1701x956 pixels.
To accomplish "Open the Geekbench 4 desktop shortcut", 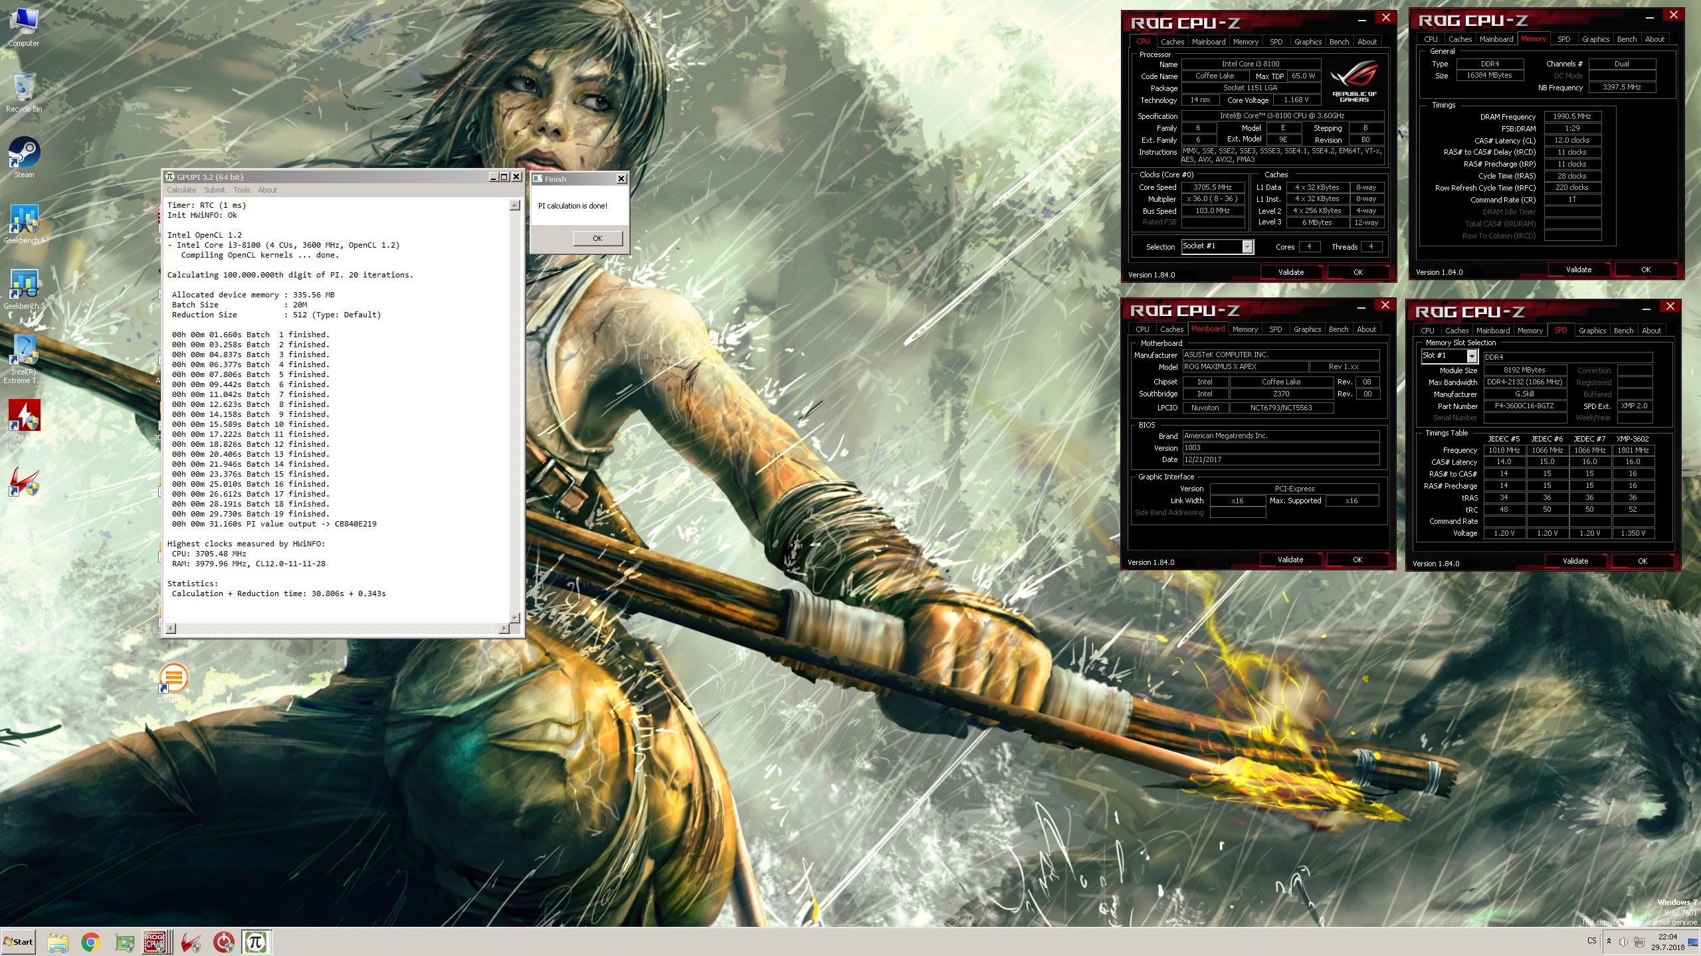I will pos(24,224).
